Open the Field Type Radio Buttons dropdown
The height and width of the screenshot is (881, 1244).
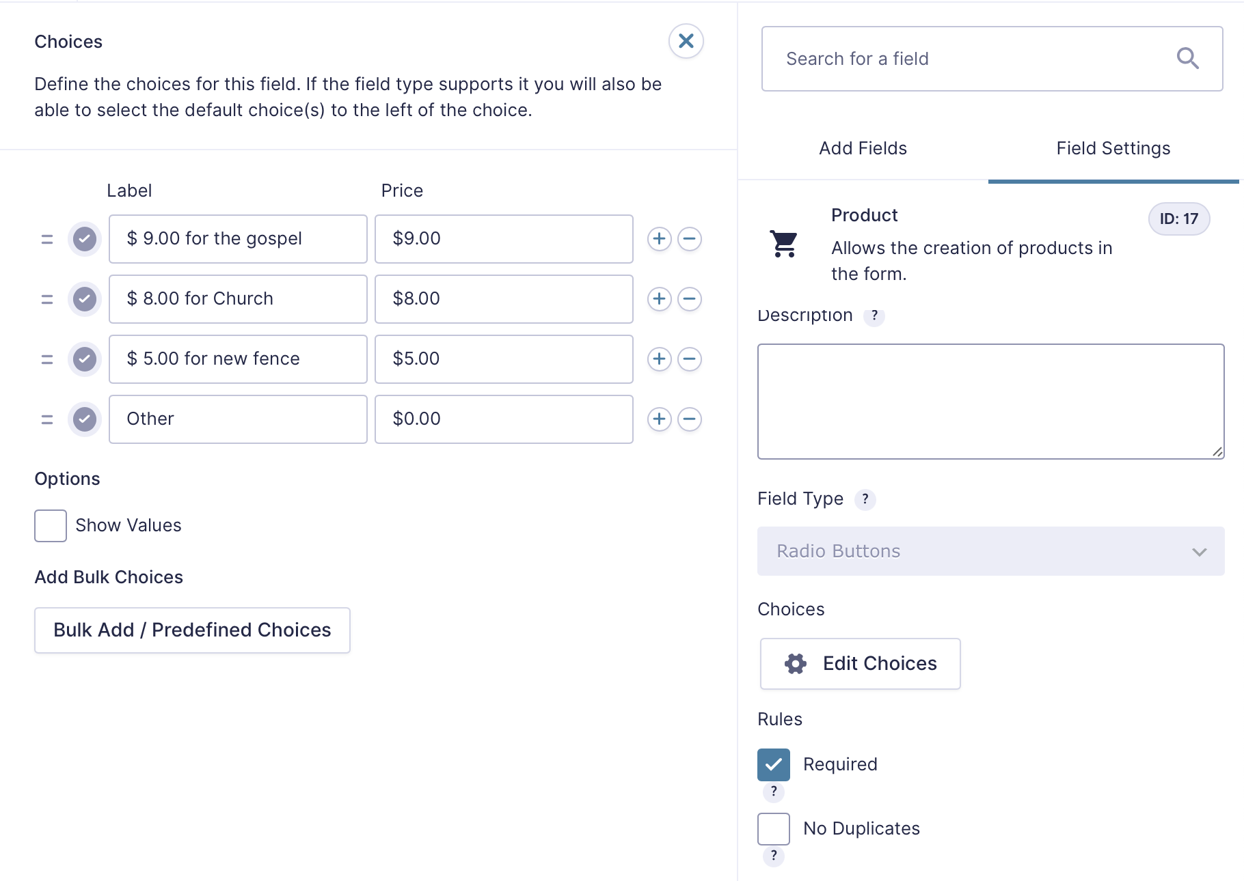point(990,551)
